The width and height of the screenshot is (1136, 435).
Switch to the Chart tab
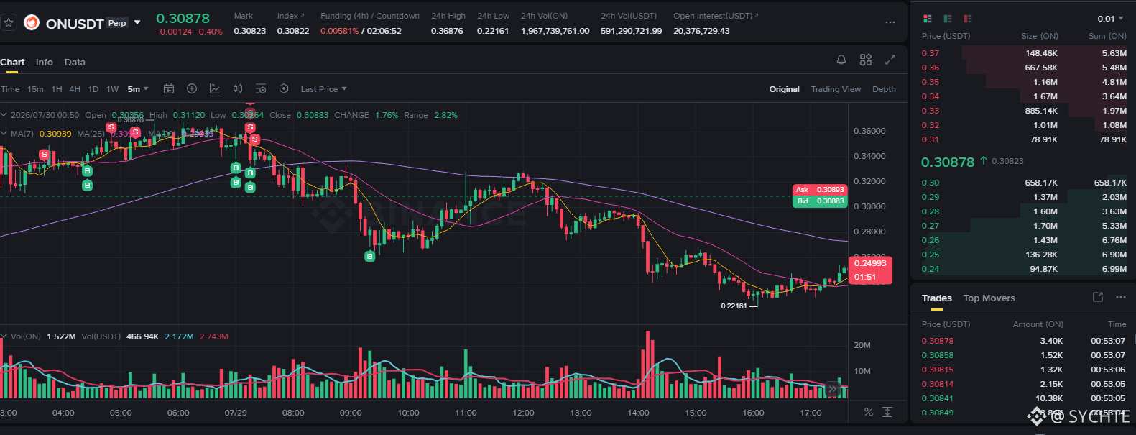(x=12, y=63)
